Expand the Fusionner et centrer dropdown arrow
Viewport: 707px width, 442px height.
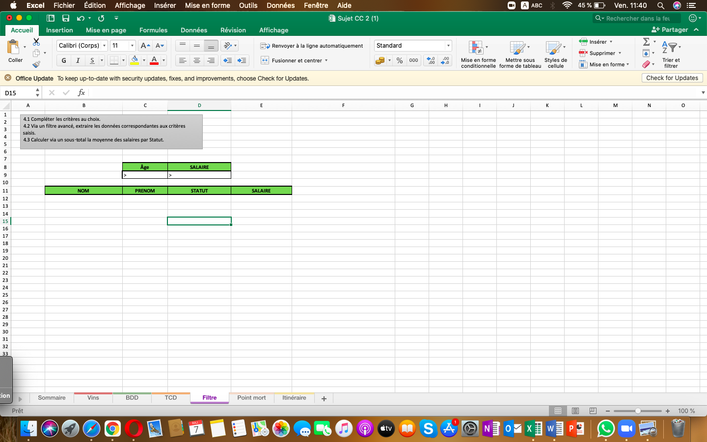326,60
